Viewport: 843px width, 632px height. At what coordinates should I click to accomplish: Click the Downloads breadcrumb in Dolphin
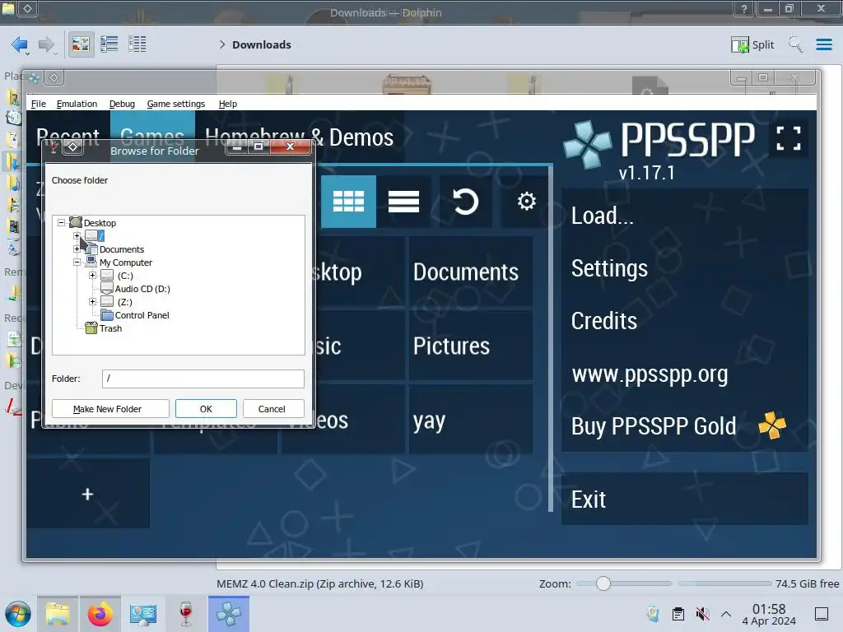tap(261, 44)
